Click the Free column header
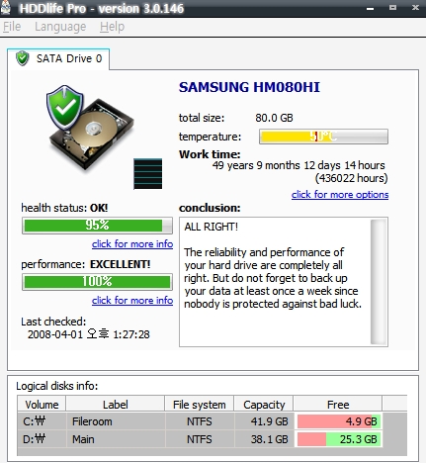Screen dimensions: 426x463 338,405
